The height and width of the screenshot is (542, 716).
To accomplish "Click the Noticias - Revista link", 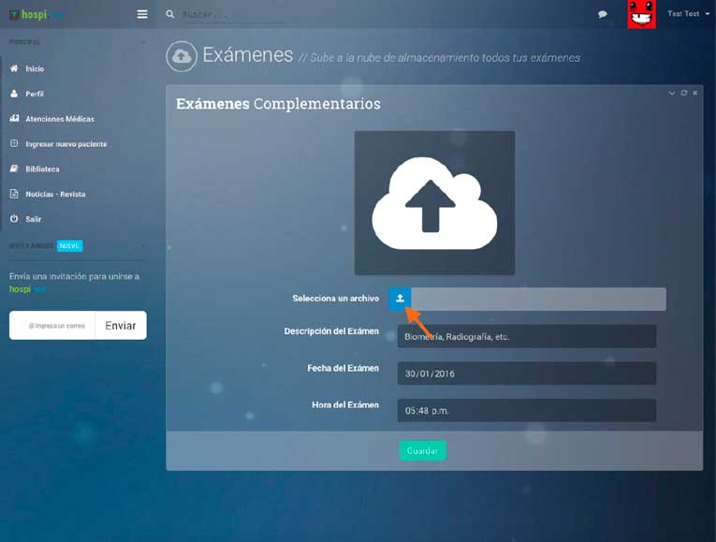I will (55, 195).
